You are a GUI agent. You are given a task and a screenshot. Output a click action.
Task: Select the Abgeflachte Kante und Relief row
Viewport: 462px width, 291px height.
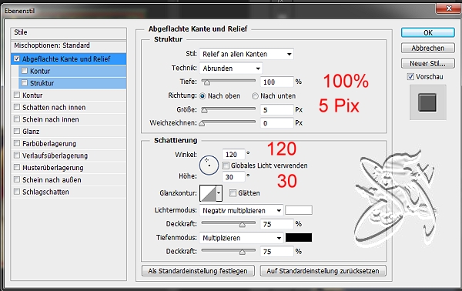click(69, 59)
